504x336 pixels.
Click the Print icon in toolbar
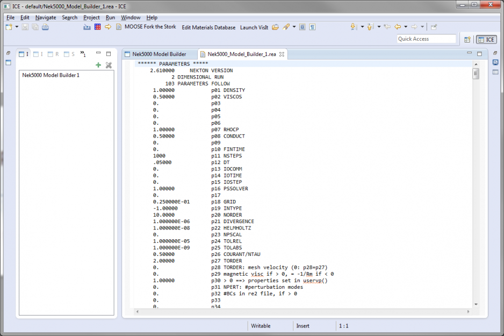(46, 27)
